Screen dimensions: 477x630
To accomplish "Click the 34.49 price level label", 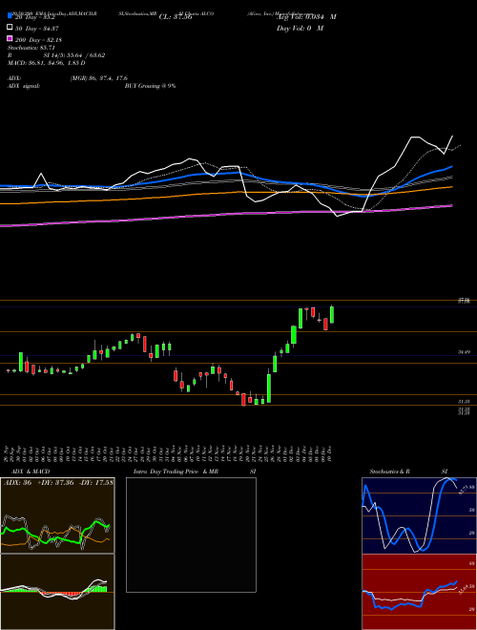I will pos(464,352).
